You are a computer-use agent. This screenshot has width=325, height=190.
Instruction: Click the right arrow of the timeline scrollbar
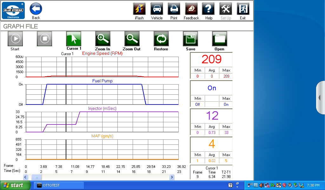pos(172,177)
